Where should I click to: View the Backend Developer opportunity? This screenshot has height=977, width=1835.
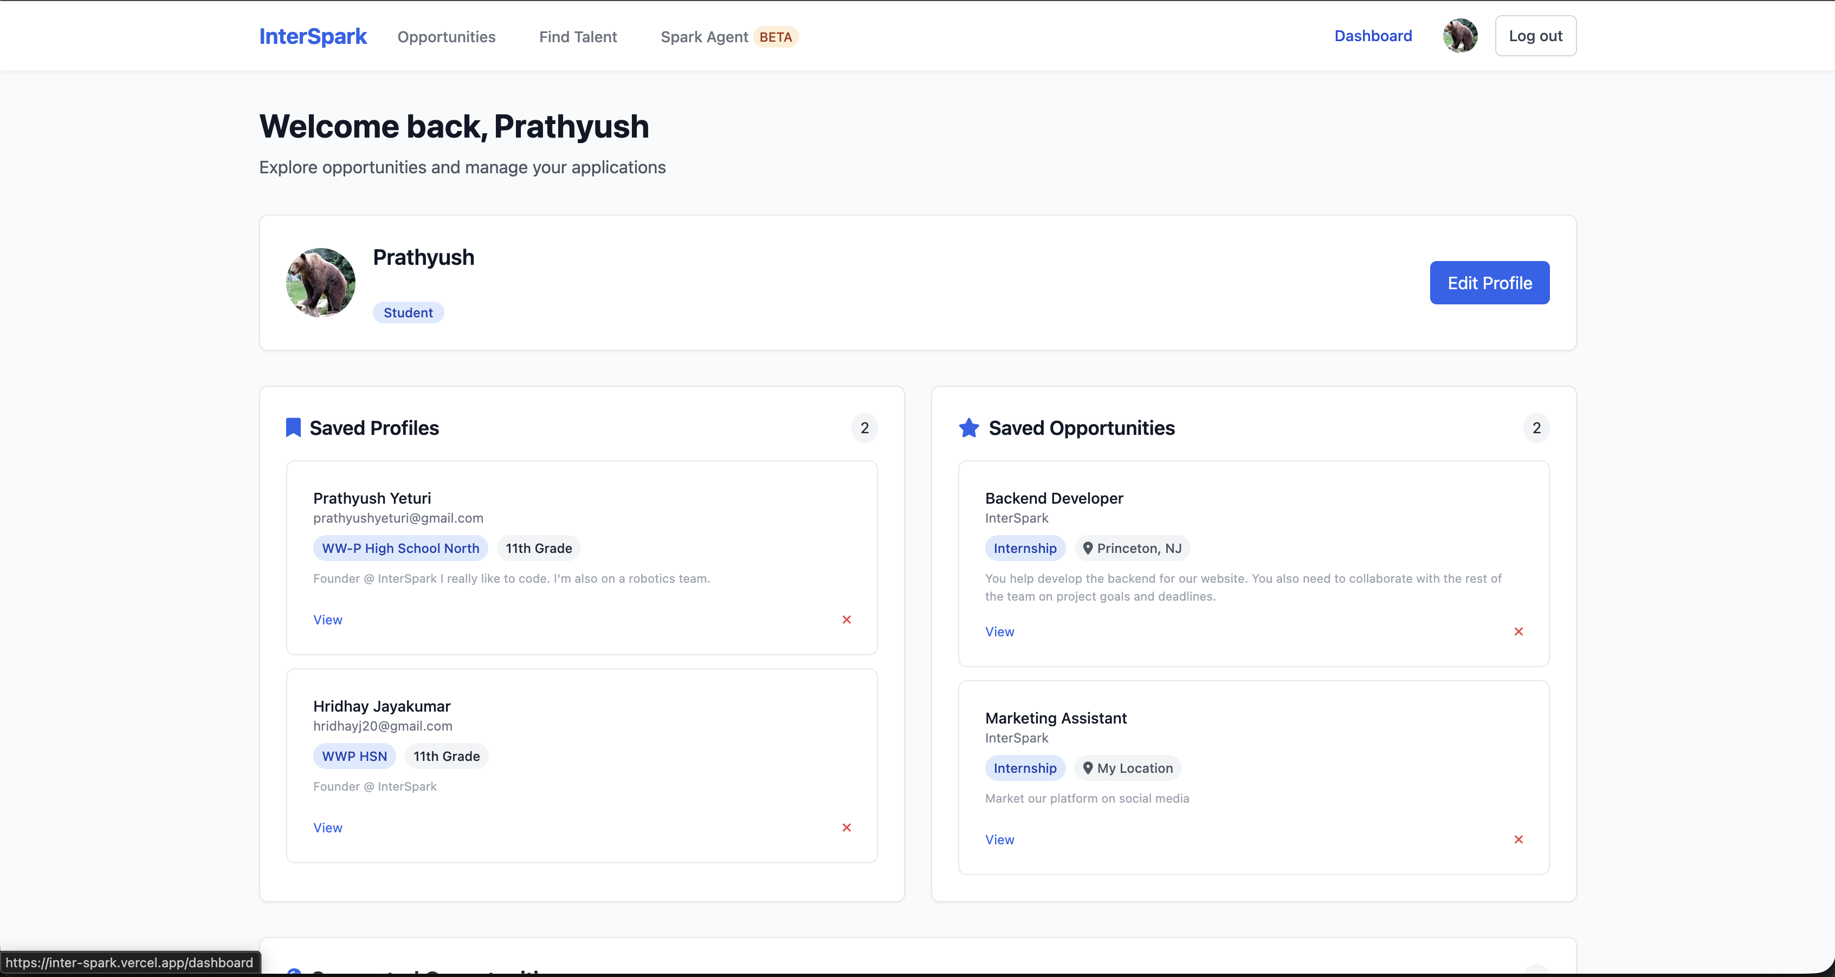click(999, 631)
